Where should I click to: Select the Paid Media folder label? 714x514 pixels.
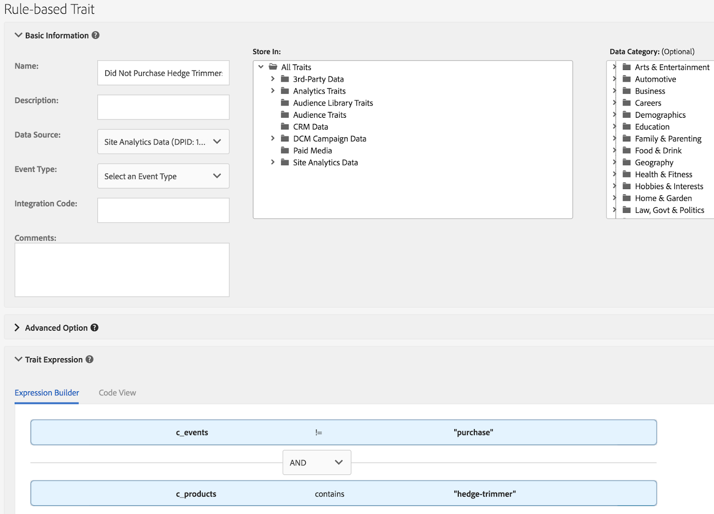tap(312, 150)
